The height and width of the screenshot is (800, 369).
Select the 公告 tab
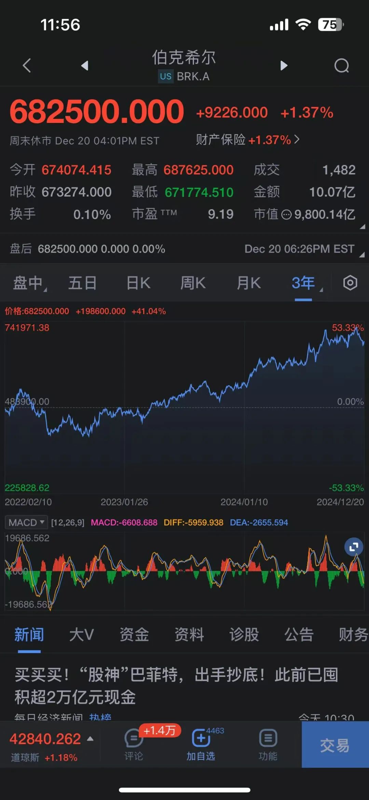[299, 634]
